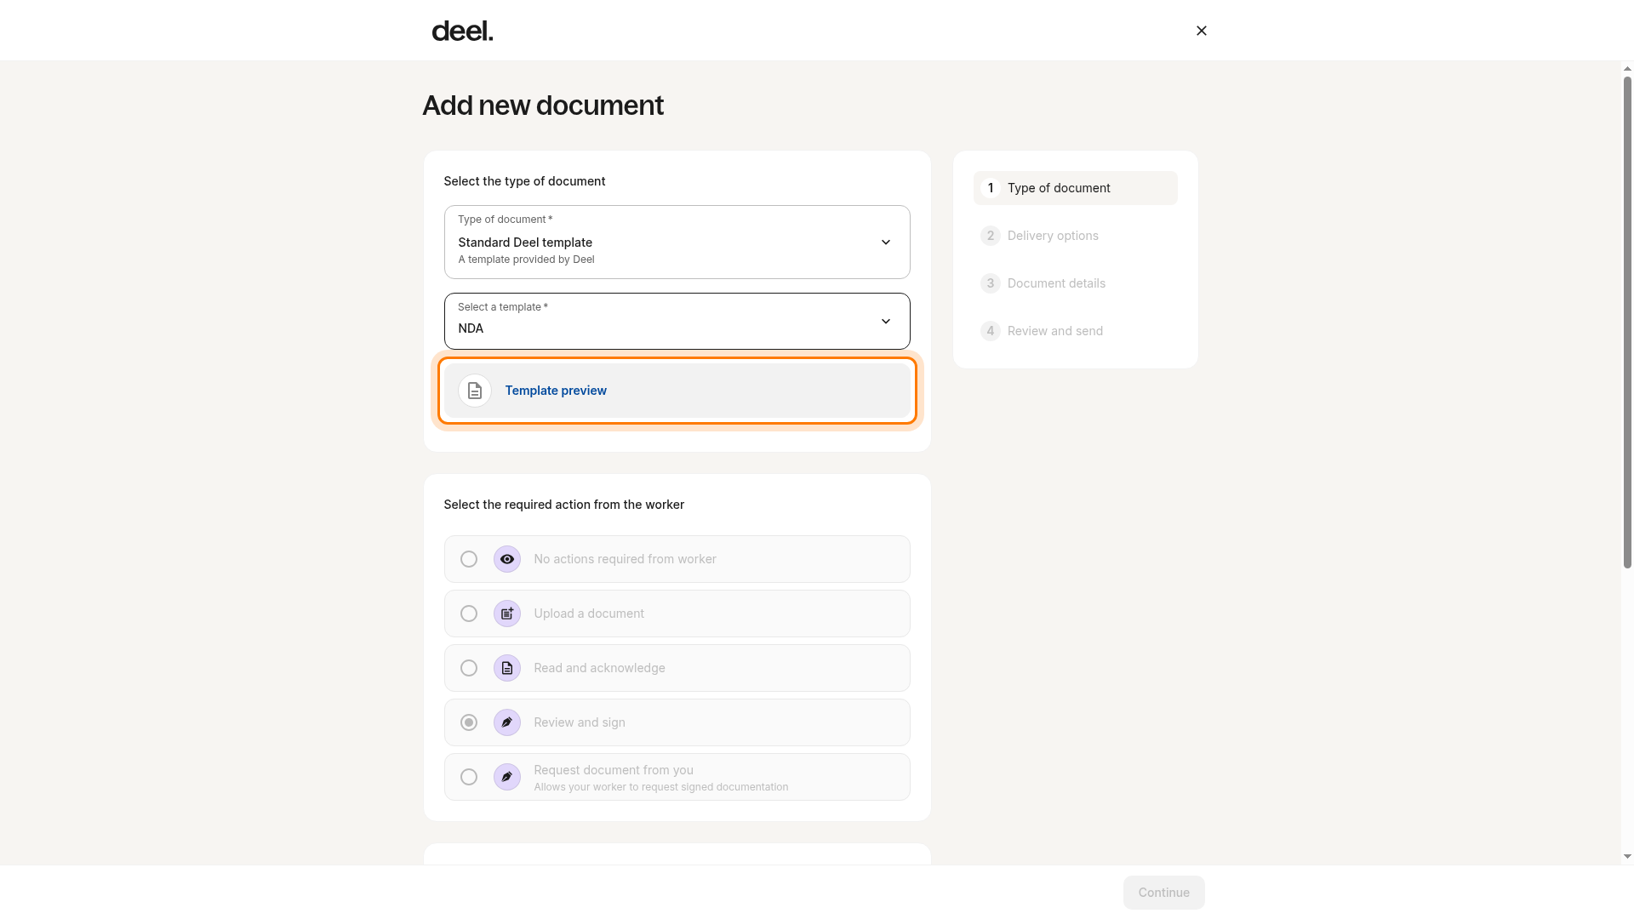Screen dimensions: 1634x919
Task: Select No actions required from worker radio
Action: click(469, 559)
